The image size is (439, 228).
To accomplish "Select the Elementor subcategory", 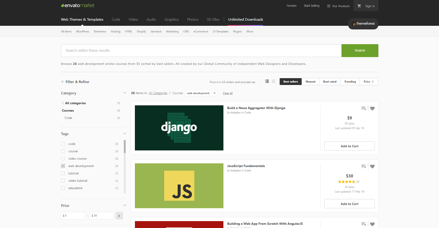I will coord(100,31).
